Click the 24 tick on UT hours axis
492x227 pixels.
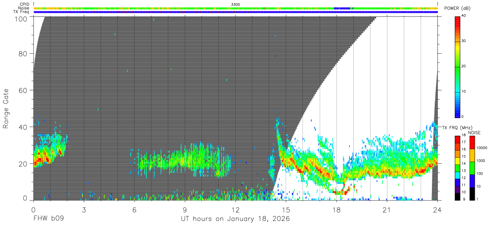(437, 210)
